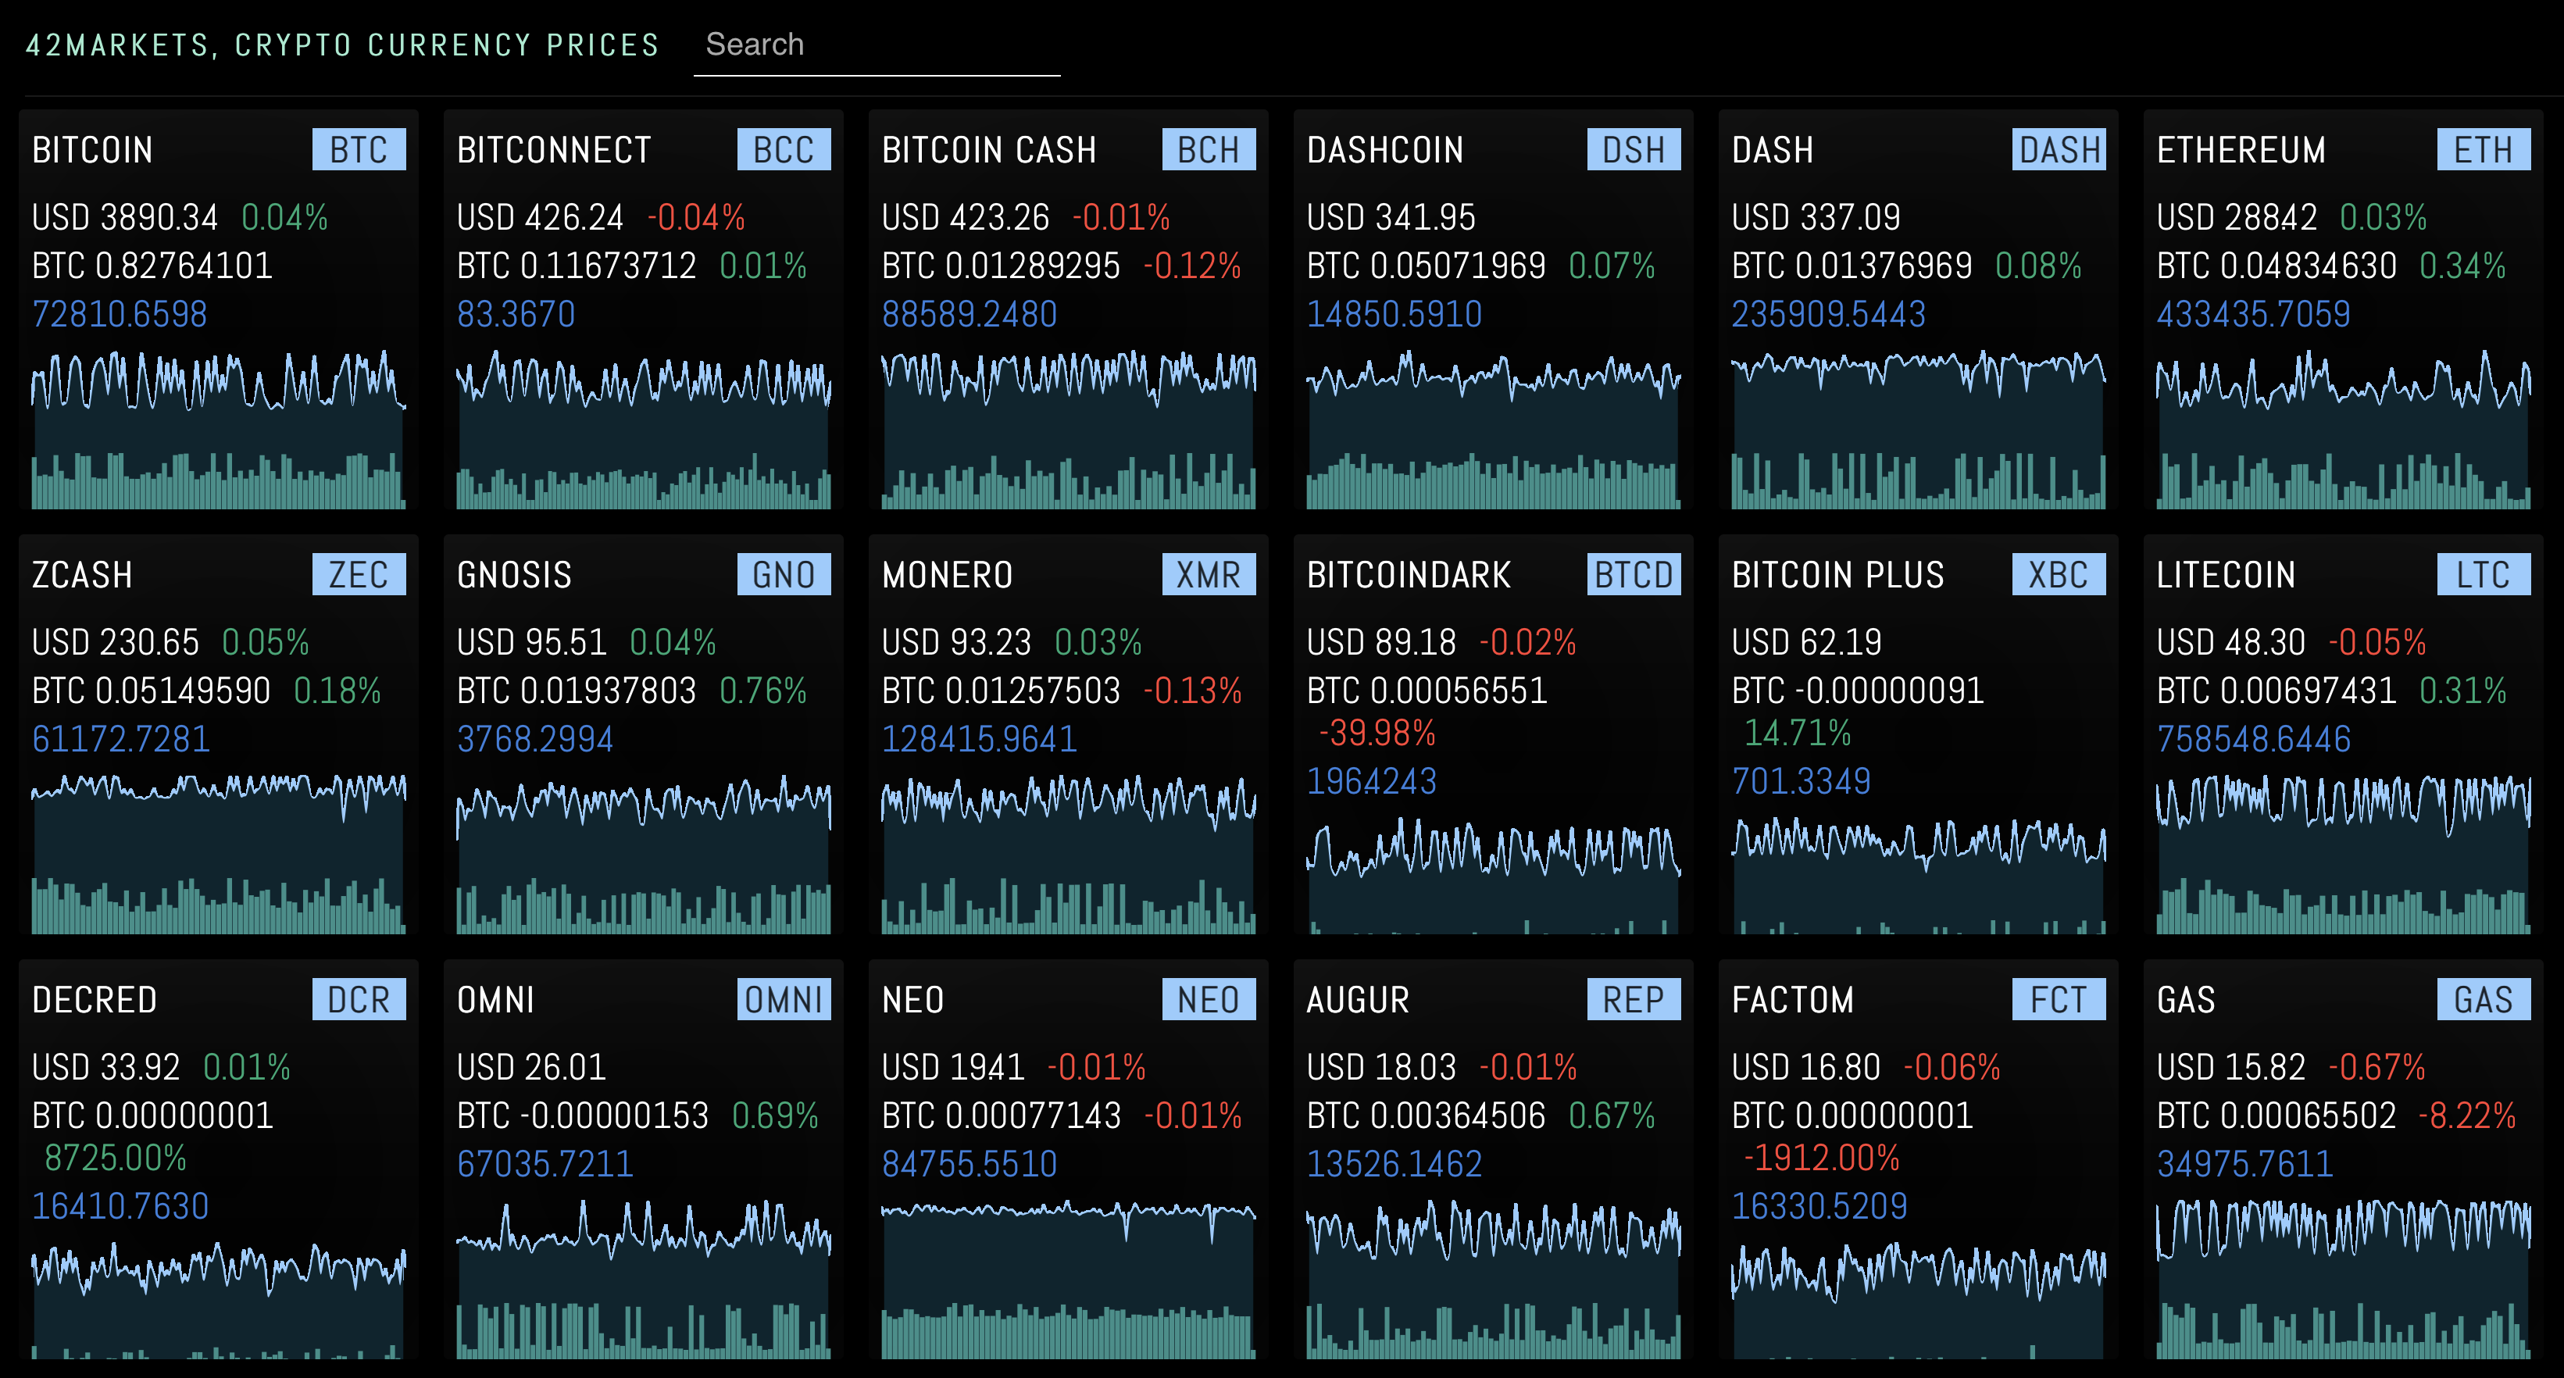View the Ethereum price chart
This screenshot has width=2564, height=1378.
pos(2344,429)
